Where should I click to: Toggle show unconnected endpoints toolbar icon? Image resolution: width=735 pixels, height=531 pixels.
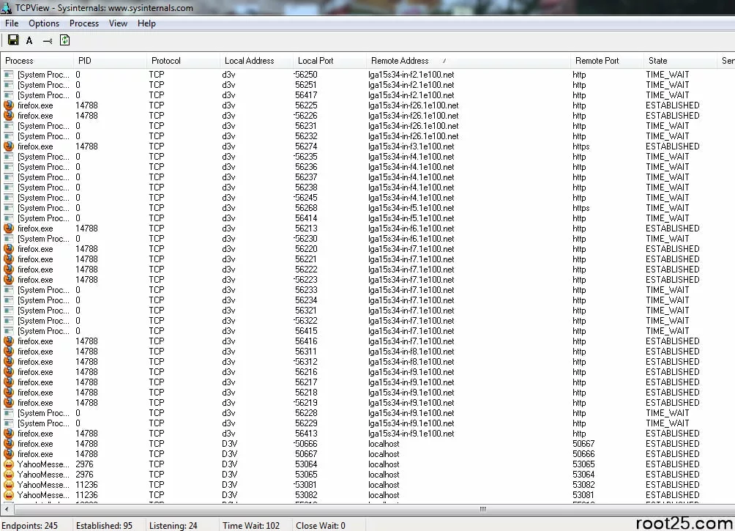point(48,41)
